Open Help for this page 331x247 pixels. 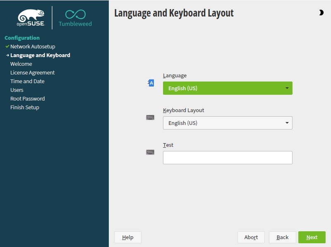pyautogui.click(x=127, y=237)
